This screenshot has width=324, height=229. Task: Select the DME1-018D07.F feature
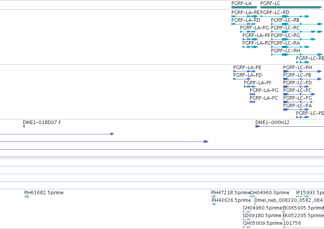point(24,126)
